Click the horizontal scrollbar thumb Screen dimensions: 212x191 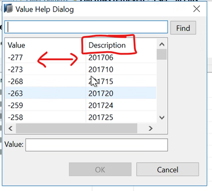(x=76, y=128)
